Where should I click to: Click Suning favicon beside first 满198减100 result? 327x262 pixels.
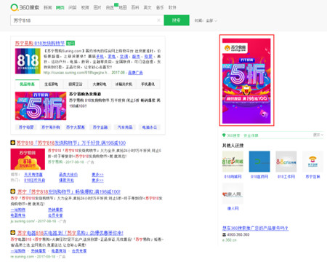13,143
